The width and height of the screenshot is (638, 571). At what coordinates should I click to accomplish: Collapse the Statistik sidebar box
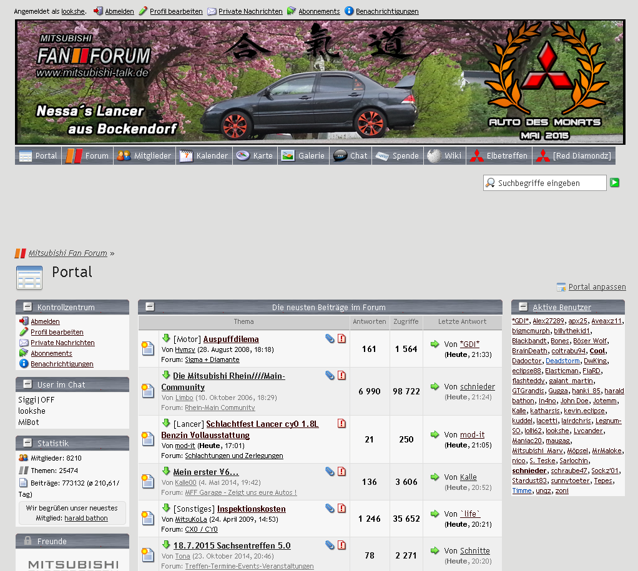[x=27, y=442]
